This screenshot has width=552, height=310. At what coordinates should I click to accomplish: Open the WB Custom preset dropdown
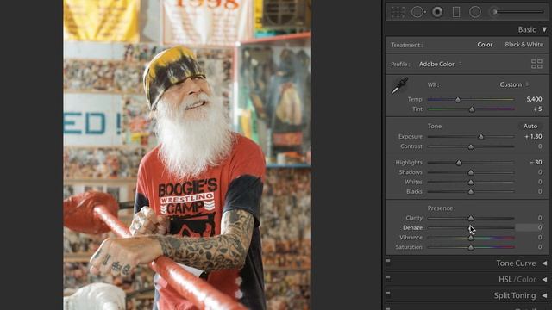[514, 84]
